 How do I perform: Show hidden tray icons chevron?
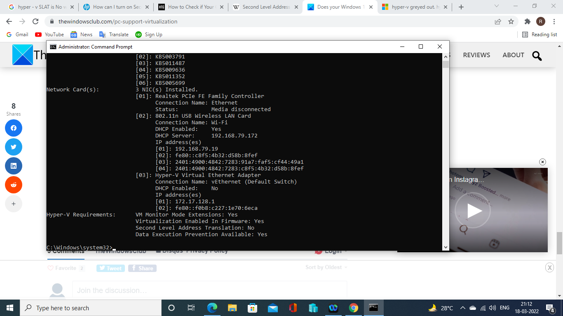(463, 308)
